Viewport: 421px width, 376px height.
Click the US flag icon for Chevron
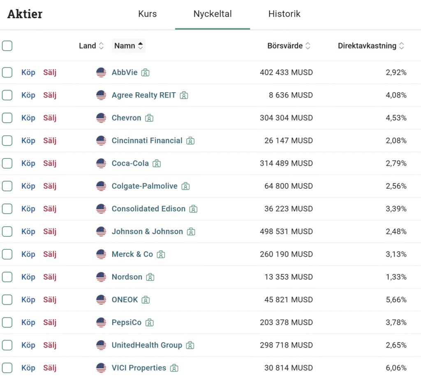coord(101,118)
